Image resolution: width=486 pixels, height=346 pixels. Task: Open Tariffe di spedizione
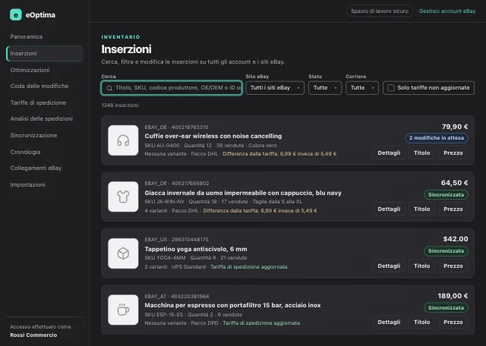click(x=38, y=102)
